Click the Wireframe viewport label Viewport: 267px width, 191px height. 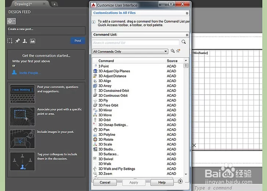pyautogui.click(x=200, y=53)
